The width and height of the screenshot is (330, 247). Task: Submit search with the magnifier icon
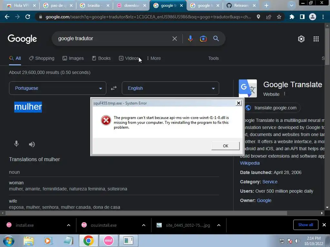(216, 39)
